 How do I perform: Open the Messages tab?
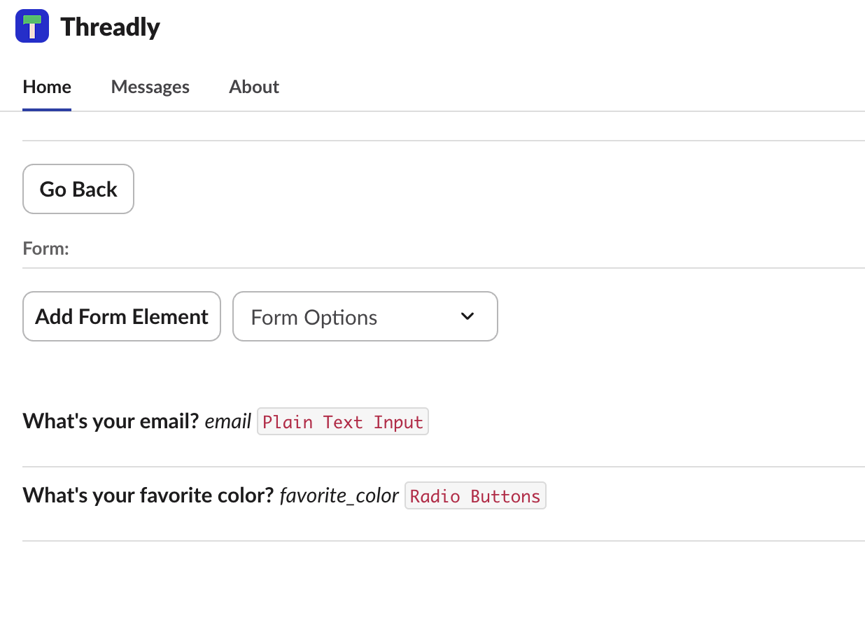[x=150, y=87]
